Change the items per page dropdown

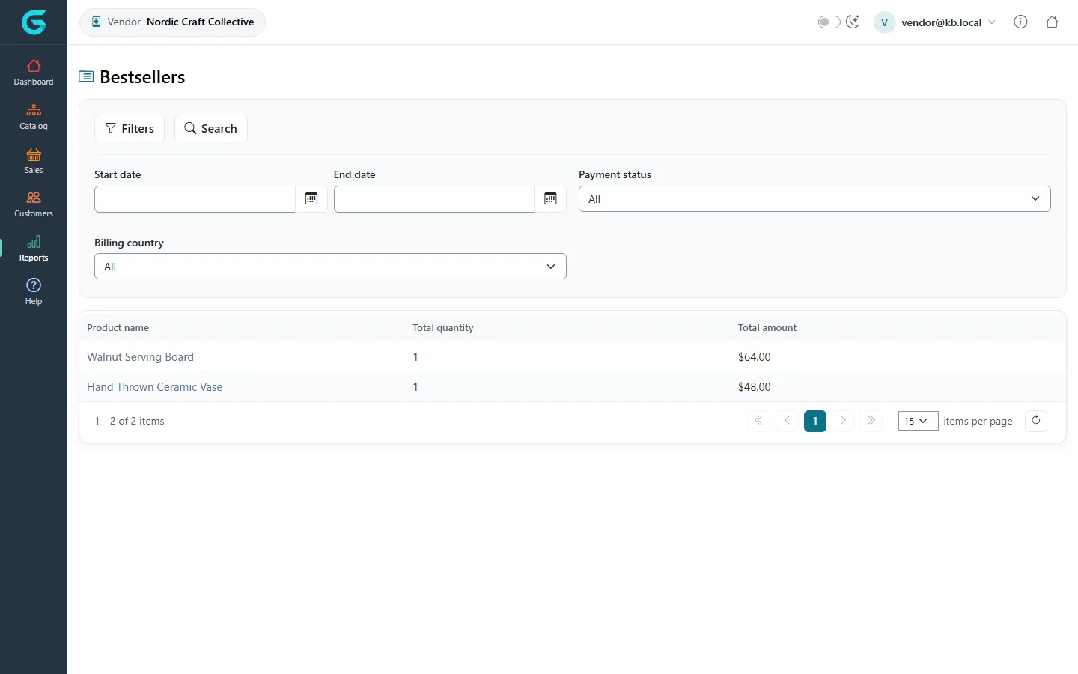point(918,421)
